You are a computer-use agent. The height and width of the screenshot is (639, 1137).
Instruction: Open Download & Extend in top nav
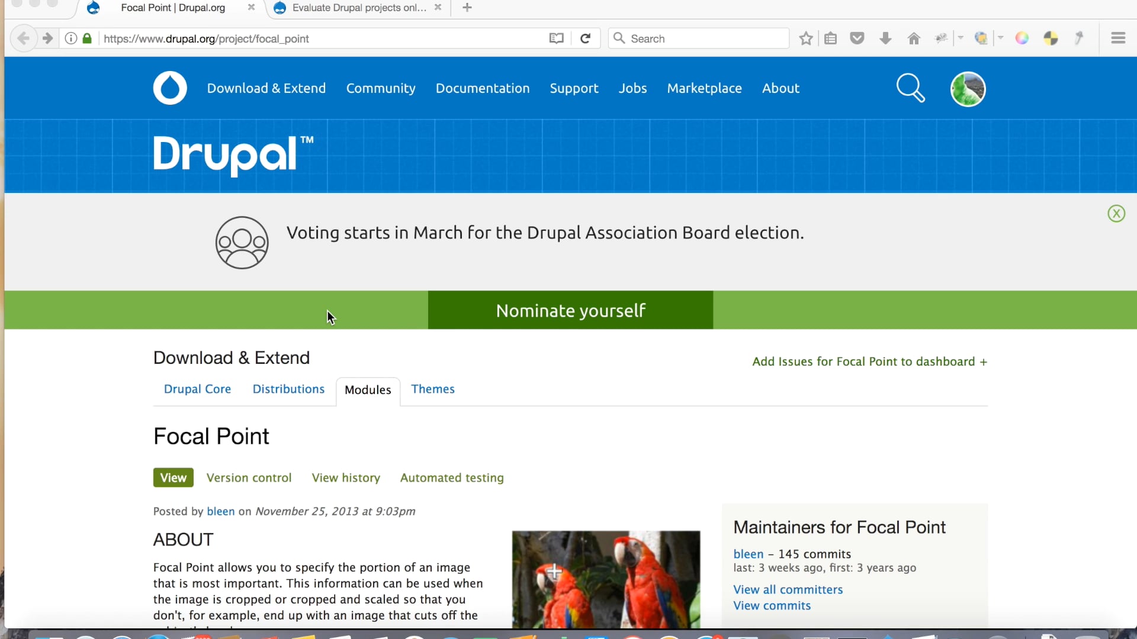pos(266,88)
